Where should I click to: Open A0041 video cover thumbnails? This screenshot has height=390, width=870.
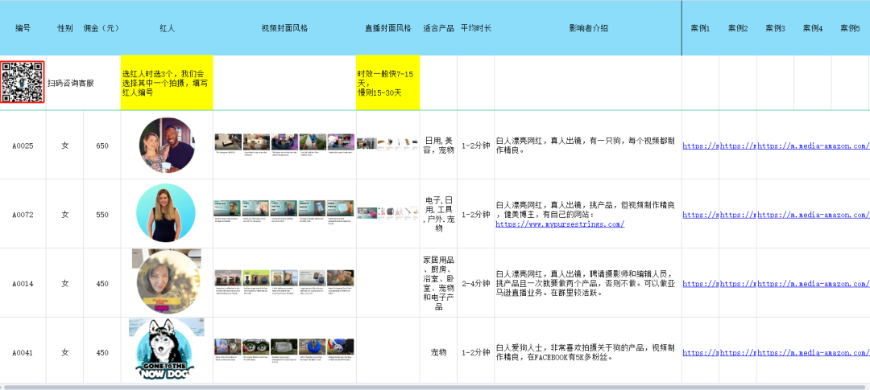pyautogui.click(x=284, y=349)
